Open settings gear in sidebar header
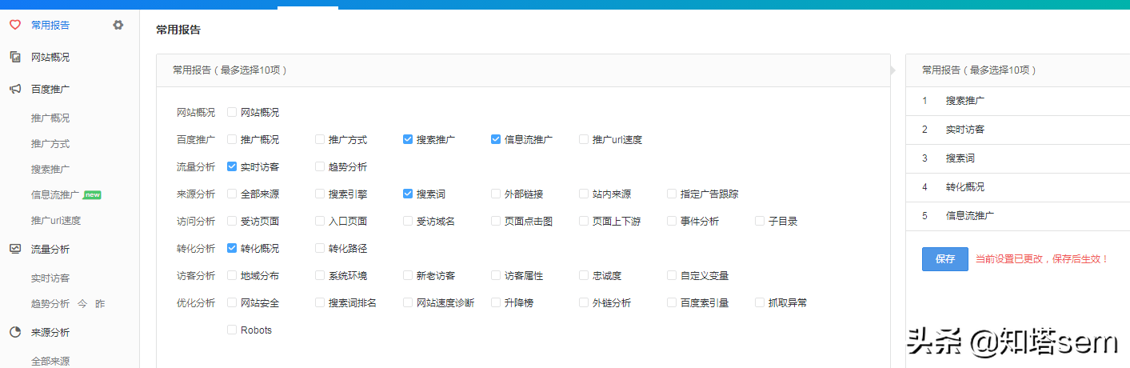This screenshot has height=368, width=1130. tap(118, 25)
